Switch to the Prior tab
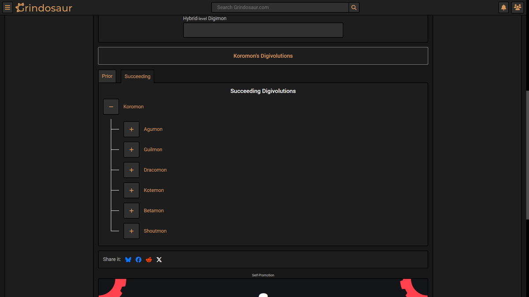The height and width of the screenshot is (297, 529). pos(107,76)
